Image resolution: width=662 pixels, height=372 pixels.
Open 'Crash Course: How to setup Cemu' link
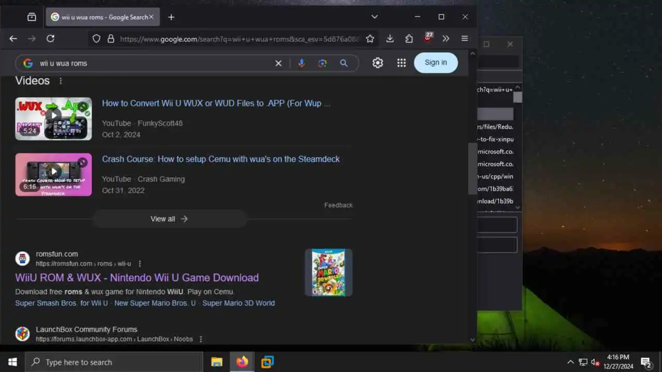pyautogui.click(x=221, y=159)
